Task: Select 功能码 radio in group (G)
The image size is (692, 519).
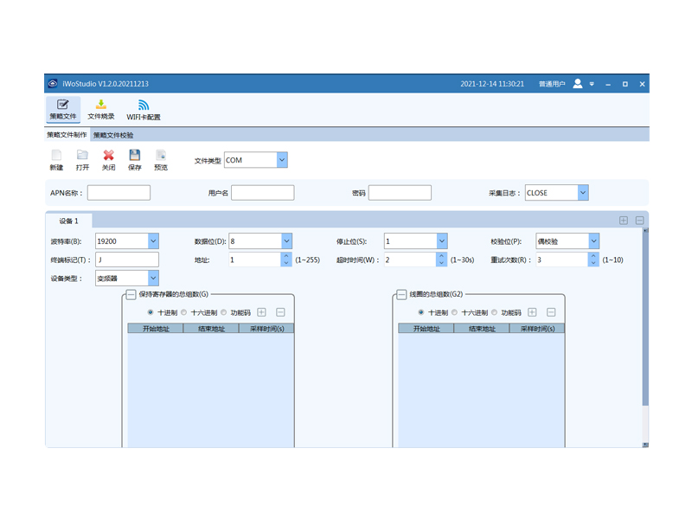Action: coord(224,312)
